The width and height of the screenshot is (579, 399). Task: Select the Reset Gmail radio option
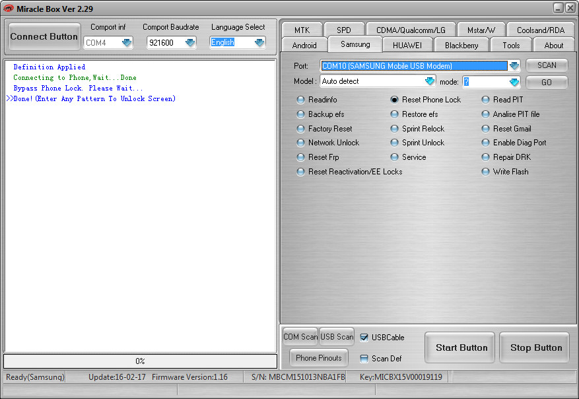[485, 129]
